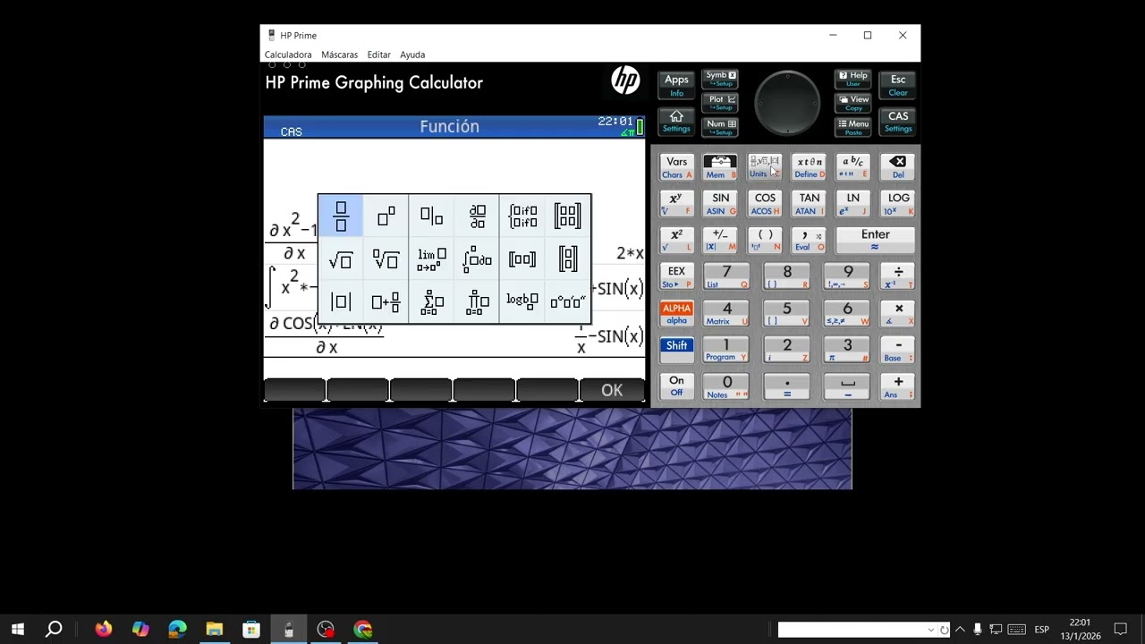The height and width of the screenshot is (644, 1145).
Task: Tap the parentheses key
Action: 765,240
